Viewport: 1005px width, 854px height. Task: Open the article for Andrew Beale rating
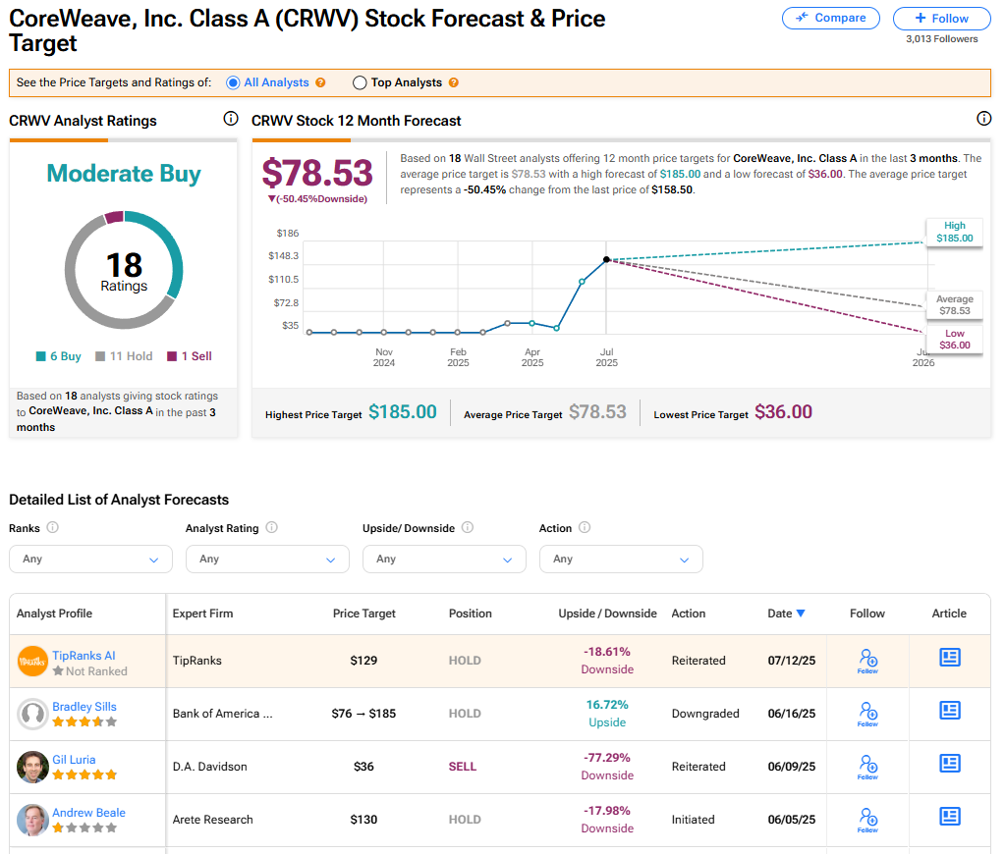coord(950,816)
